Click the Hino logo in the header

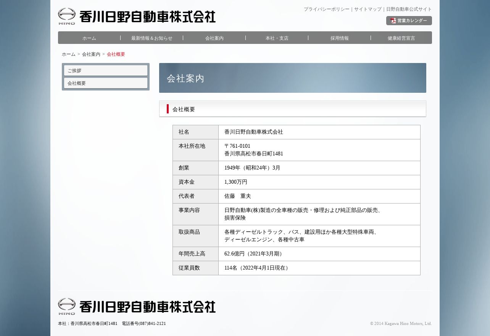pos(67,16)
